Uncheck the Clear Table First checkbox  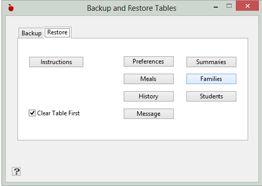point(32,113)
